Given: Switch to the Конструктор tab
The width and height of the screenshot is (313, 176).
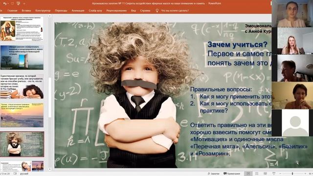Looking at the screenshot, I should click(x=43, y=11).
